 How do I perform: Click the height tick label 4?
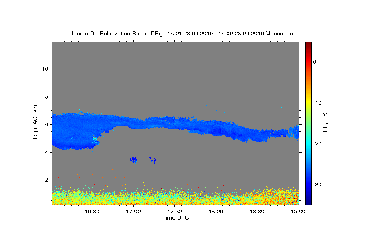click(46, 152)
